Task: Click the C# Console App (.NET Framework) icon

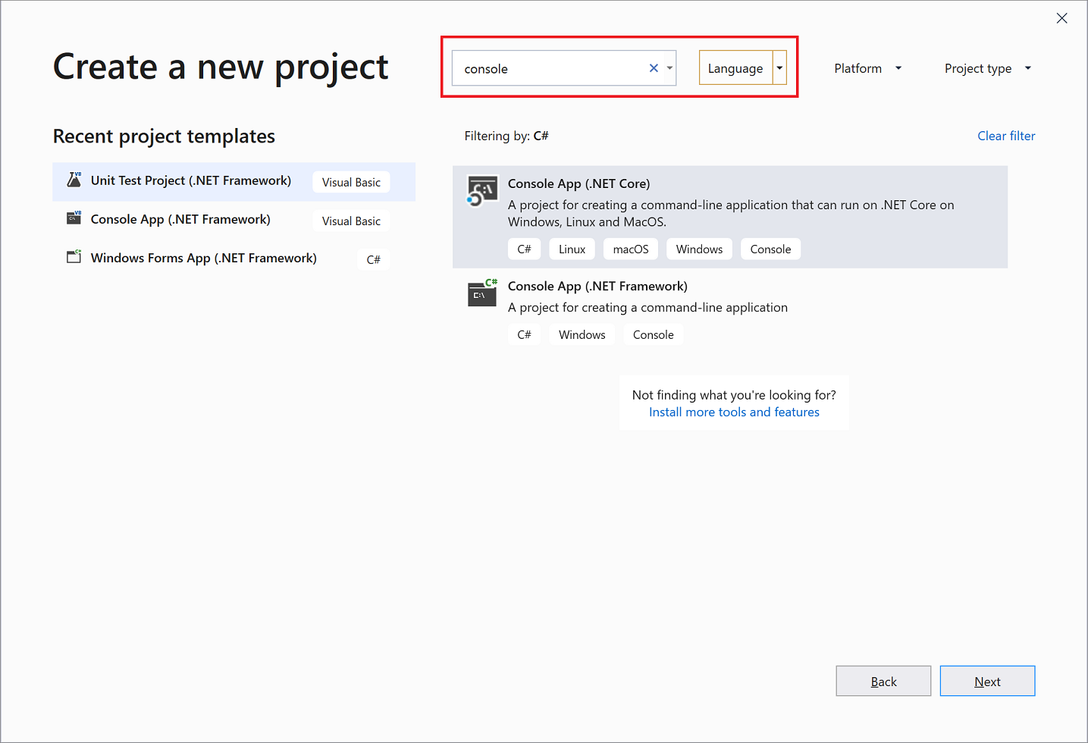Action: (482, 293)
